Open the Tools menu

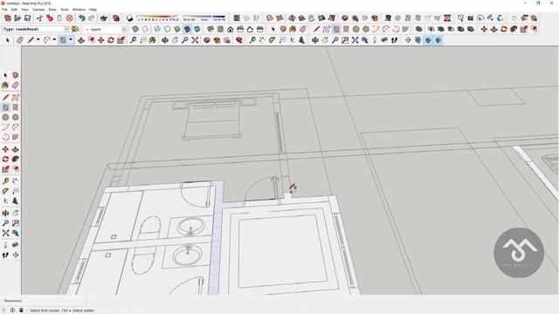(64, 10)
